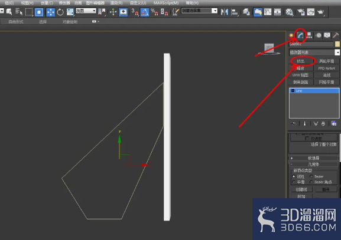The image size is (341, 240).
Task: Open Material Editor
Action: 289,12
